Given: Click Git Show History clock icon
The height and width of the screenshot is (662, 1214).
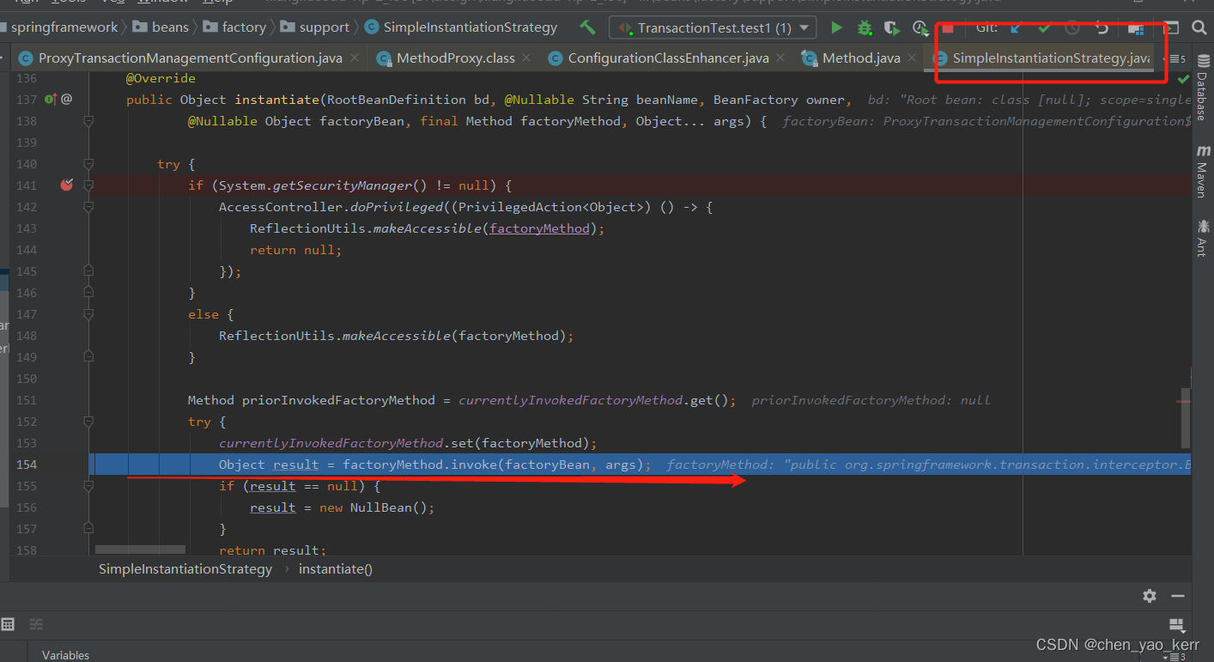Looking at the screenshot, I should click(x=1072, y=27).
